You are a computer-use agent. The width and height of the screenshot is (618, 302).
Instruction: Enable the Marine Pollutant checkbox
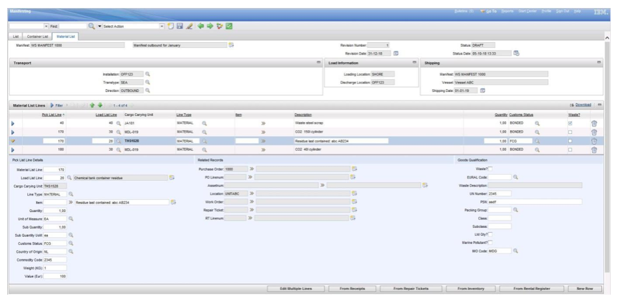(x=491, y=243)
